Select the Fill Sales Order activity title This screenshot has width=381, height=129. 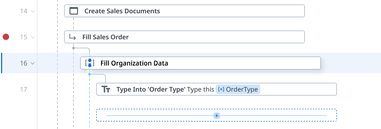pyautogui.click(x=105, y=37)
